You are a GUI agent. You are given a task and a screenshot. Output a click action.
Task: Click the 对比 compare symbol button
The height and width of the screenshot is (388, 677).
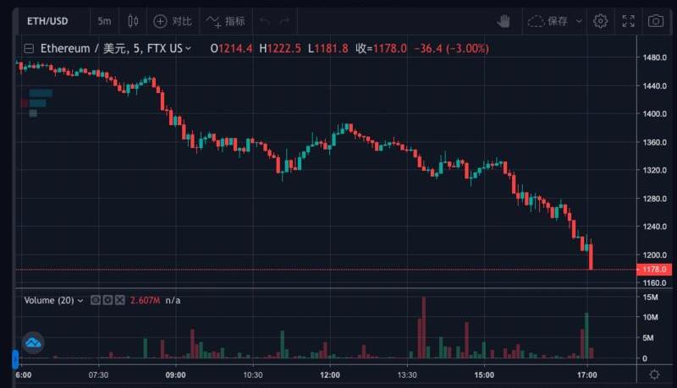coord(172,20)
